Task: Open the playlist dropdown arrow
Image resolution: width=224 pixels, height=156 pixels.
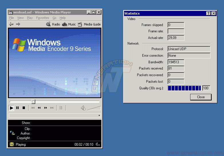Action: click(99, 115)
